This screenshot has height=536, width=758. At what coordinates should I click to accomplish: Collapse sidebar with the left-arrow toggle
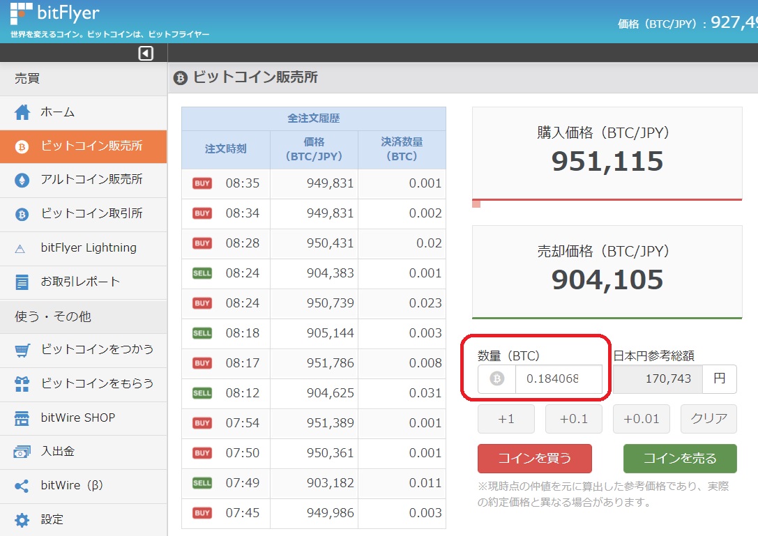[146, 53]
